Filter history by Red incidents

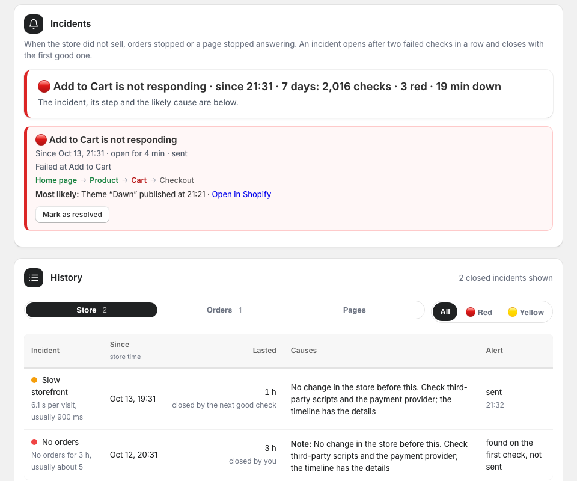click(x=479, y=312)
